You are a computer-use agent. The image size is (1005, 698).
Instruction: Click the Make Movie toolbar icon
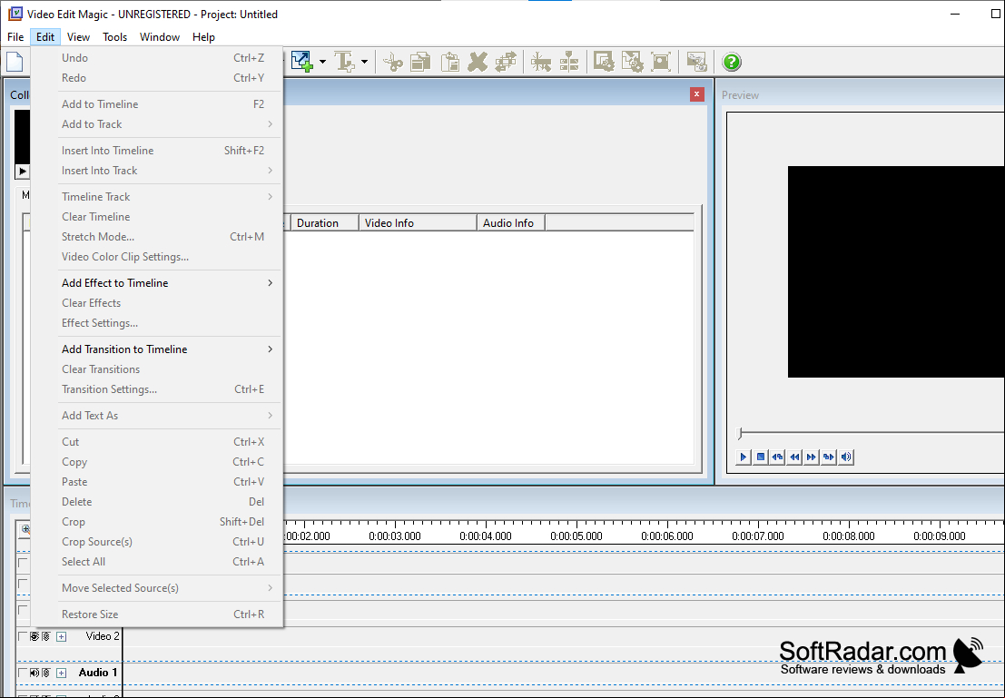696,62
